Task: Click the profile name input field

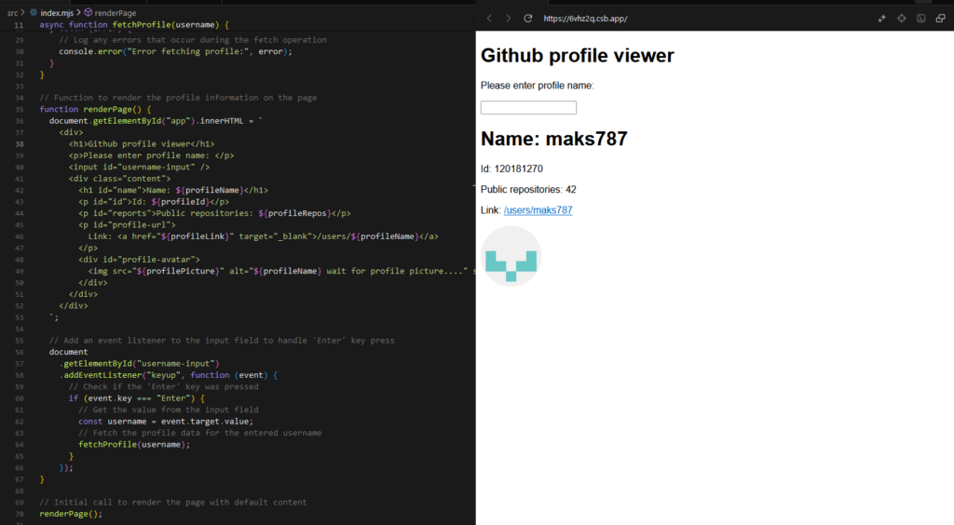Action: point(528,108)
